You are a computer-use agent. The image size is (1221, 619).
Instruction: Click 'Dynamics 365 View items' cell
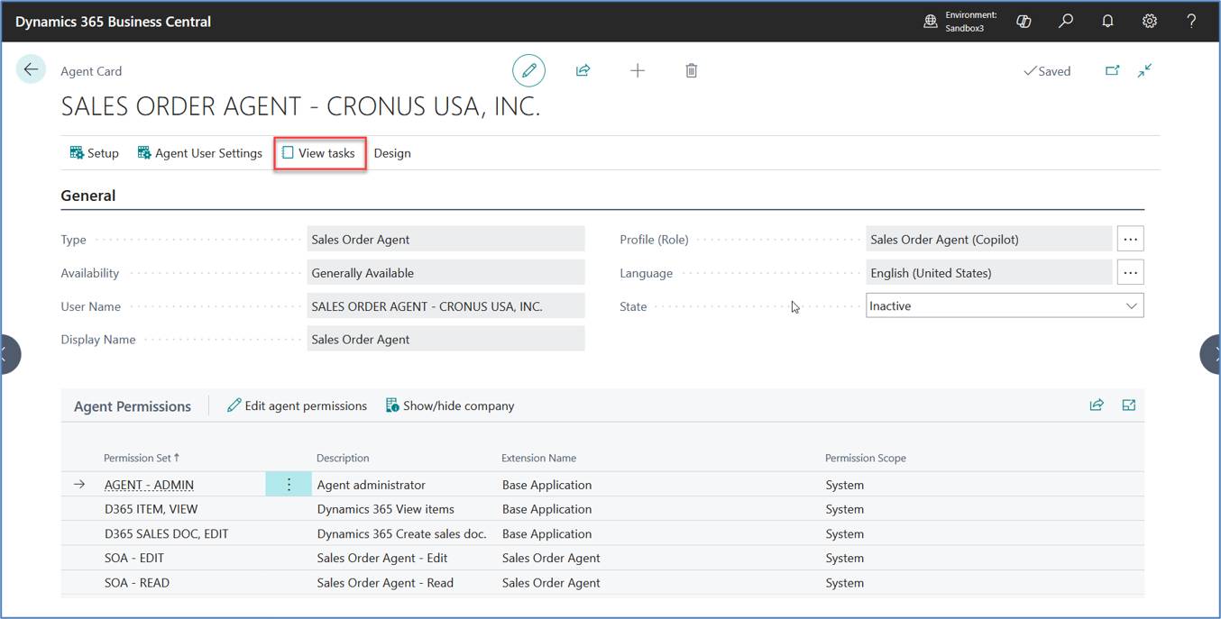pos(385,509)
